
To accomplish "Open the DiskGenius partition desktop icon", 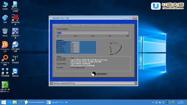I will tap(5, 47).
